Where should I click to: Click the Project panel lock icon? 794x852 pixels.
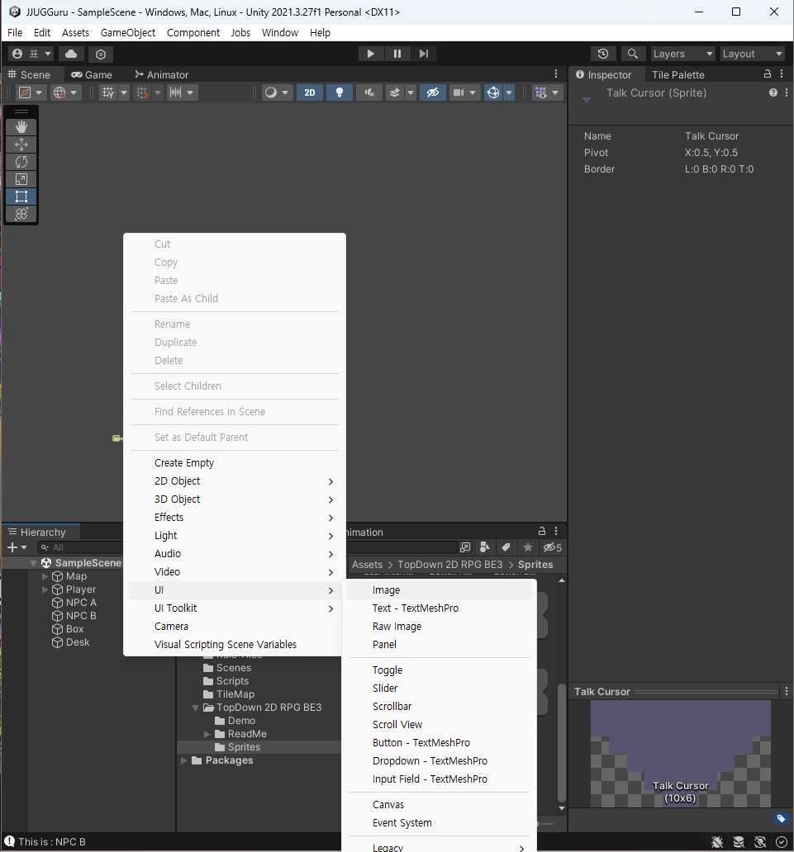pos(542,531)
